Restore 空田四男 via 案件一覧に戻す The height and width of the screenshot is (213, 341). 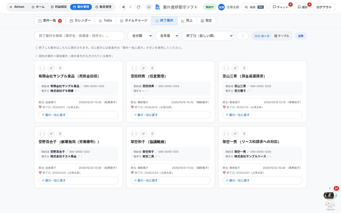[x=170, y=115]
